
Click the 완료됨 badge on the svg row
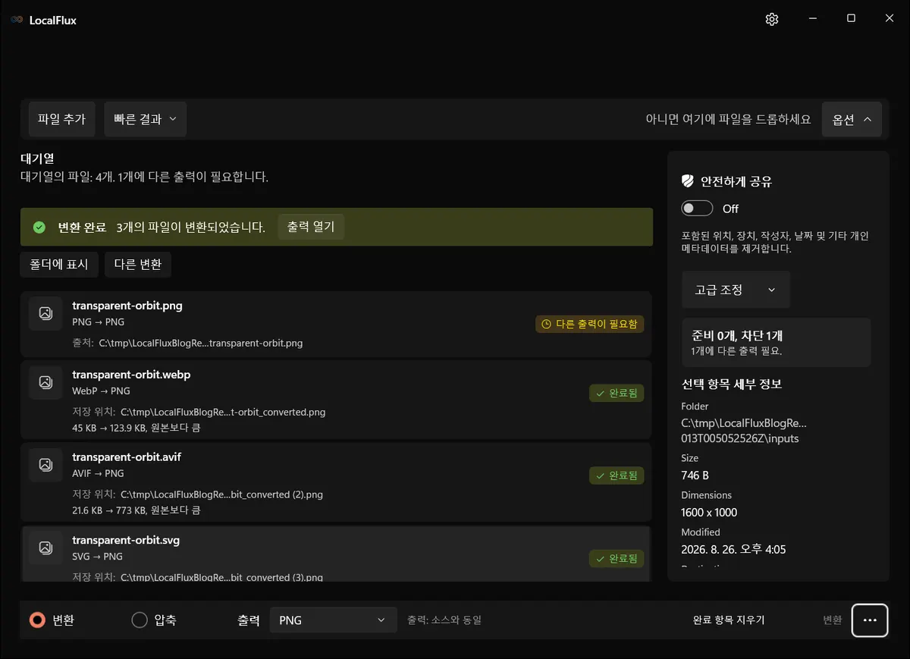617,558
